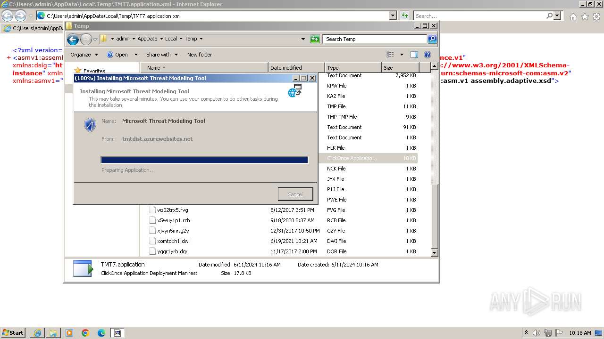Click the network icon in system tray
The width and height of the screenshot is (604, 339).
548,333
